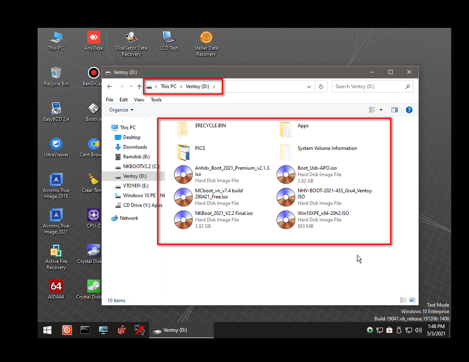The height and width of the screenshot is (362, 469).
Task: Open the This PC desktop icon
Action: click(56, 41)
